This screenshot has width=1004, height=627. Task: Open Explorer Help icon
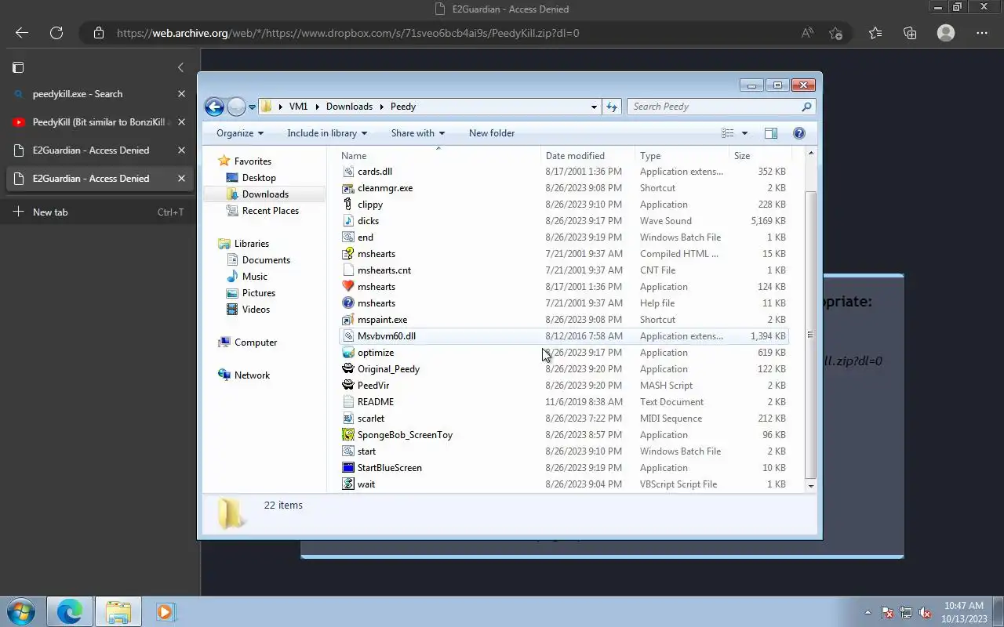(x=799, y=133)
